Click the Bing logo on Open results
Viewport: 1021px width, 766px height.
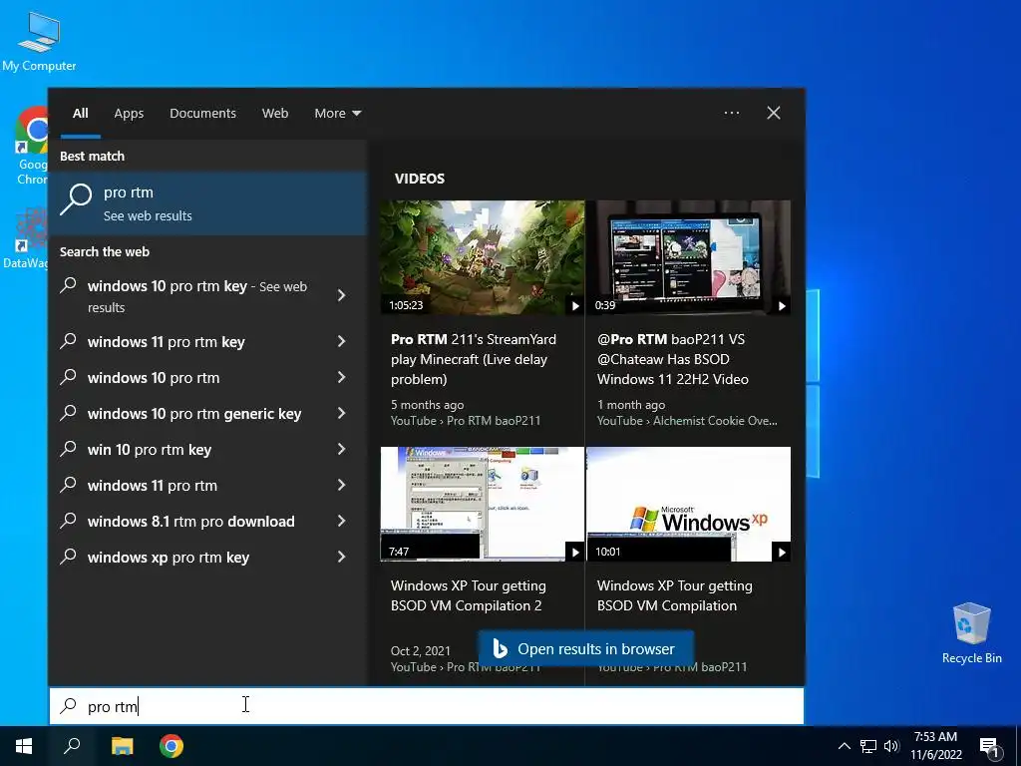click(x=501, y=648)
